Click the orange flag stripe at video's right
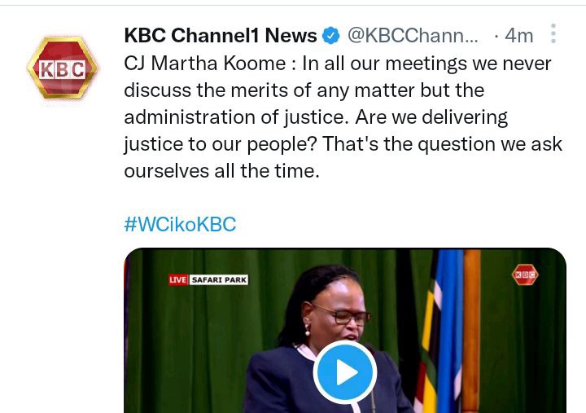Viewport: 586px width, 413px height. click(471, 331)
